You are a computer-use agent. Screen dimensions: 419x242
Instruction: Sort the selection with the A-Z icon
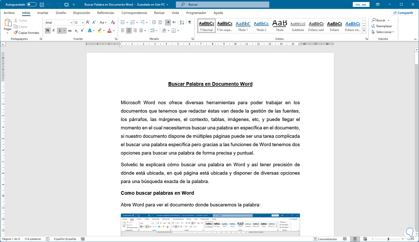[x=182, y=22]
